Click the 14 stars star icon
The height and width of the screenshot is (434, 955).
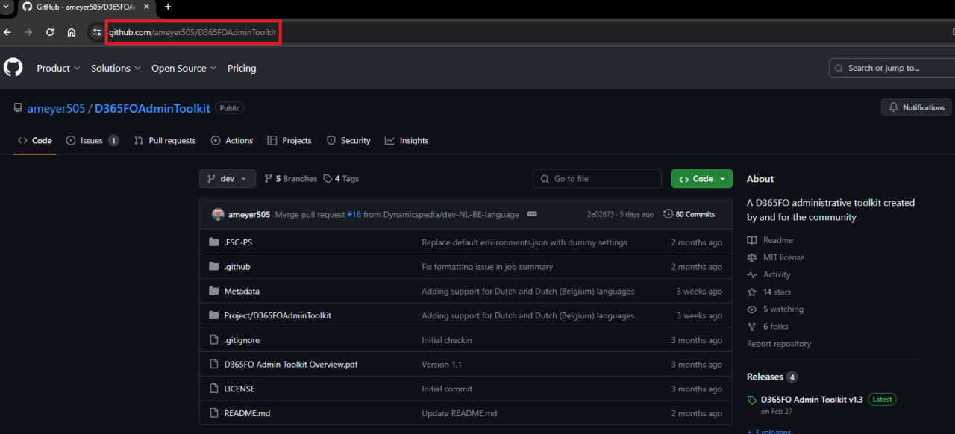tap(753, 292)
